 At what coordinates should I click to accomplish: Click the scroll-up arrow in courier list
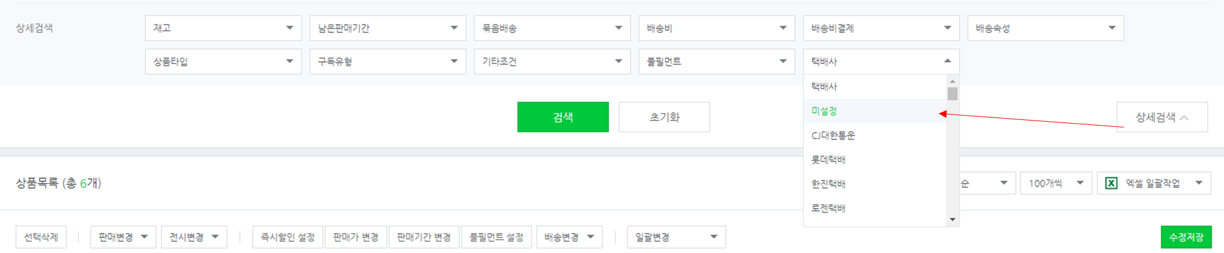[952, 81]
